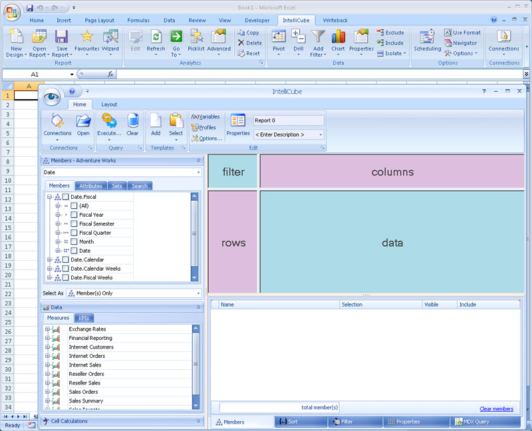
Task: Switch to the Writeback ribbon tab
Action: click(335, 21)
